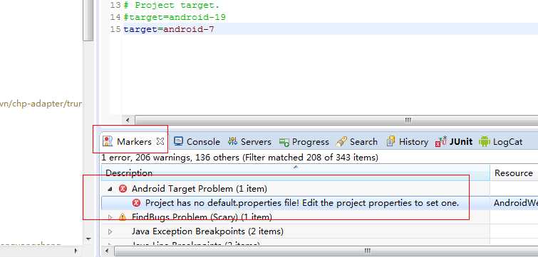Click the '# Project target.' comment line
Image resolution: width=538 pixels, height=257 pixels.
pos(172,5)
